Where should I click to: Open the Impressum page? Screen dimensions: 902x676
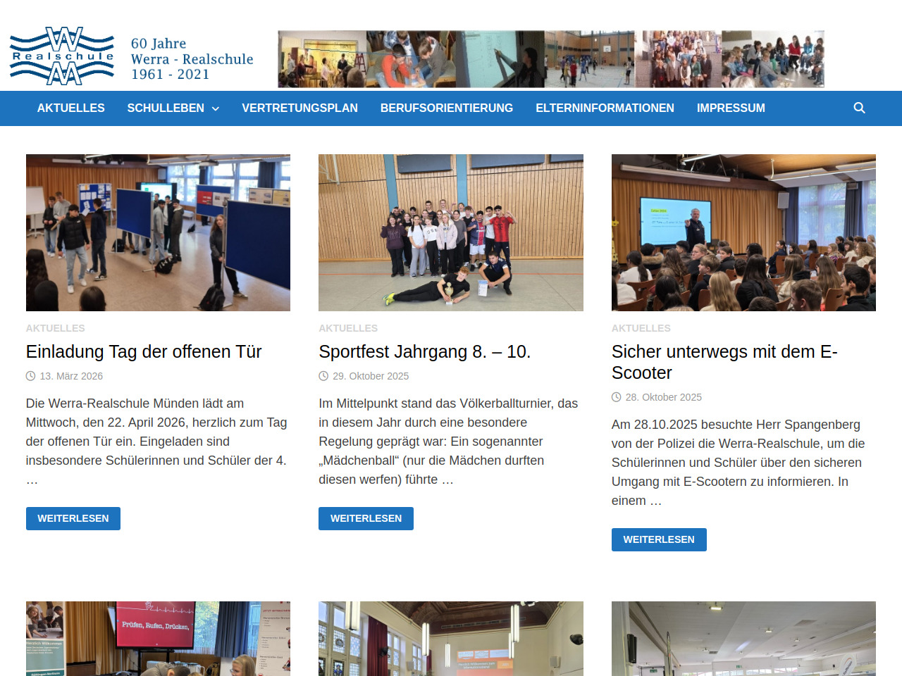(731, 108)
